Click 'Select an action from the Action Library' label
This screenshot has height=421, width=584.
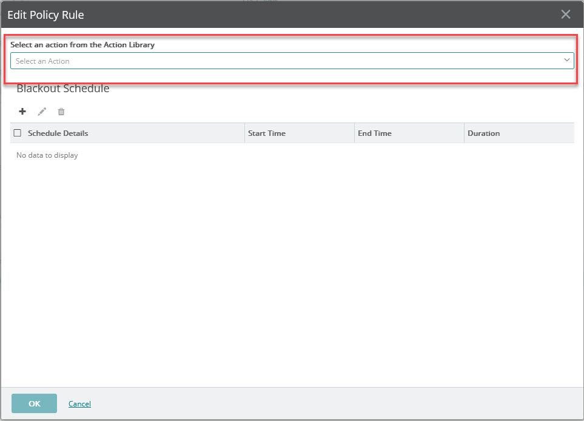tap(82, 45)
